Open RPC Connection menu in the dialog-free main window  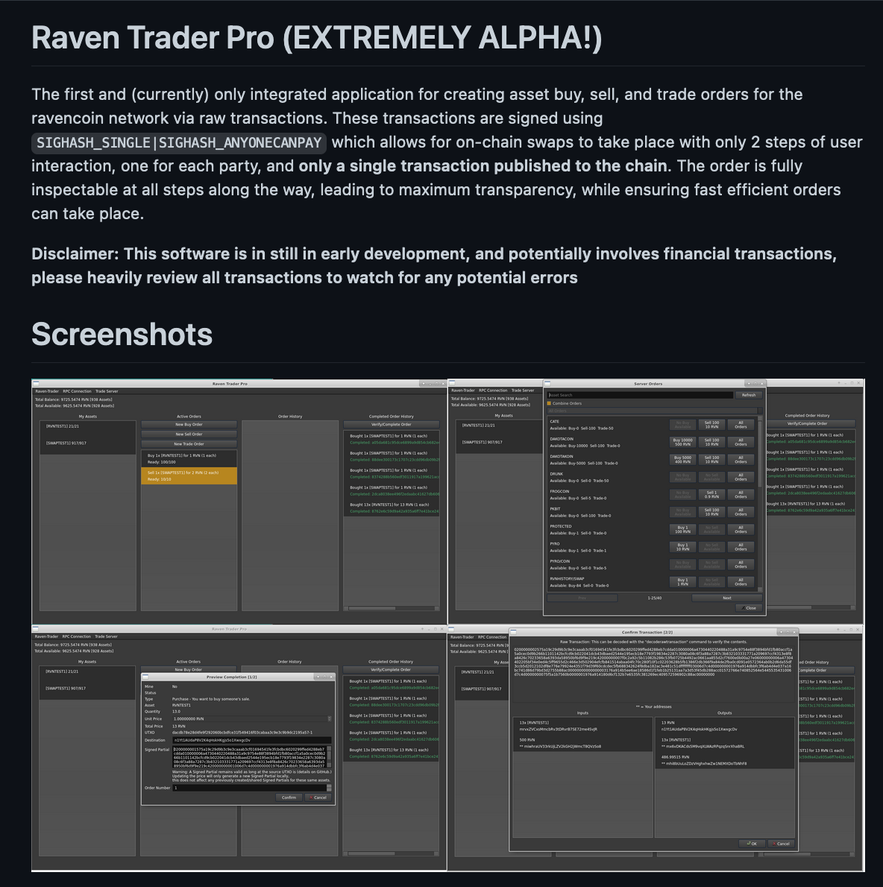point(77,391)
